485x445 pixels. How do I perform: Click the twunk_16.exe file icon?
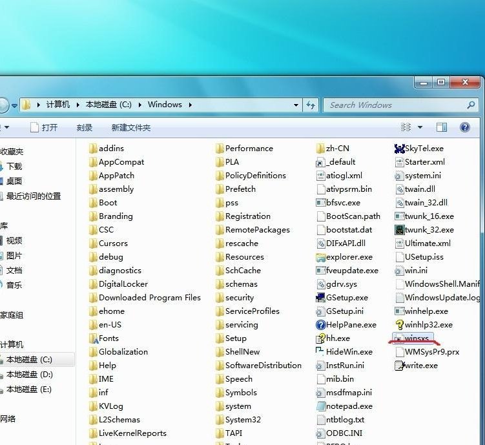click(399, 216)
